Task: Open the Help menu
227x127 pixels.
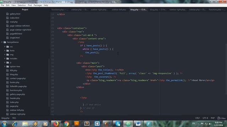Action: pos(46,5)
